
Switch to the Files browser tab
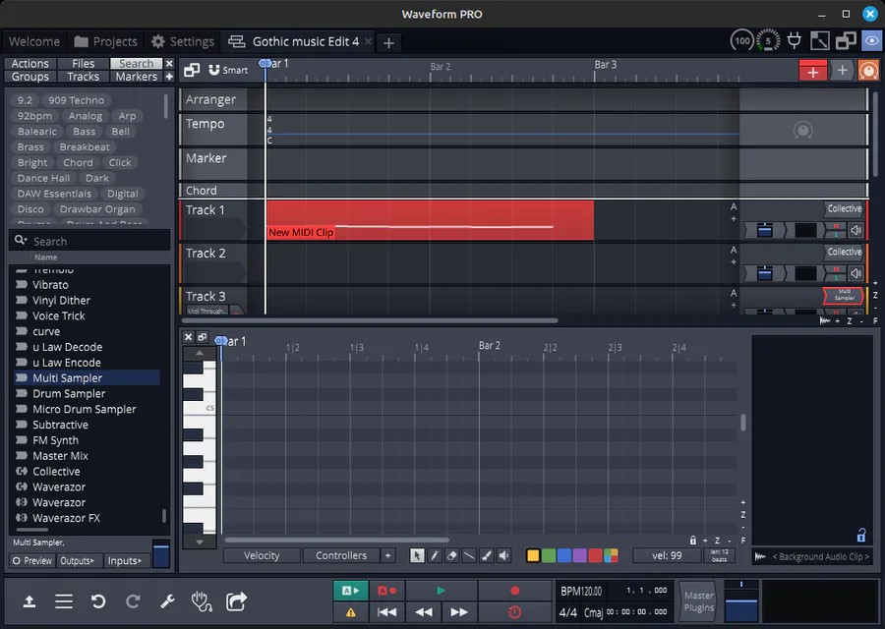tap(83, 63)
